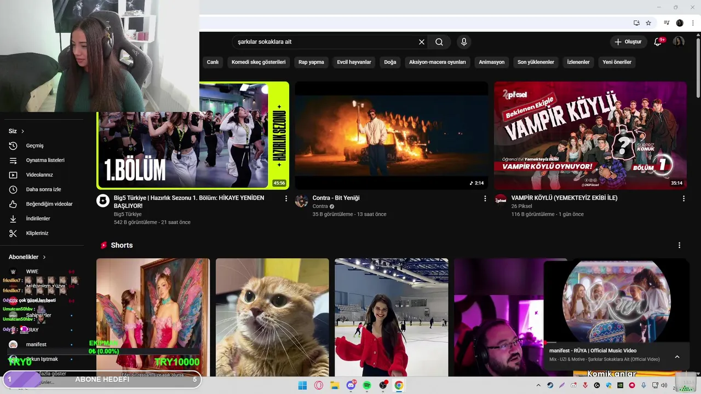Select the Animasyon chip
Image resolution: width=701 pixels, height=394 pixels.
point(492,62)
